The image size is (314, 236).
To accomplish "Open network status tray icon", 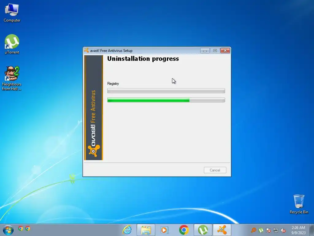I will pos(276,230).
